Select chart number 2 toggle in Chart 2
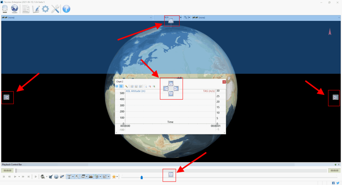This screenshot has width=342, height=185. (x=121, y=87)
